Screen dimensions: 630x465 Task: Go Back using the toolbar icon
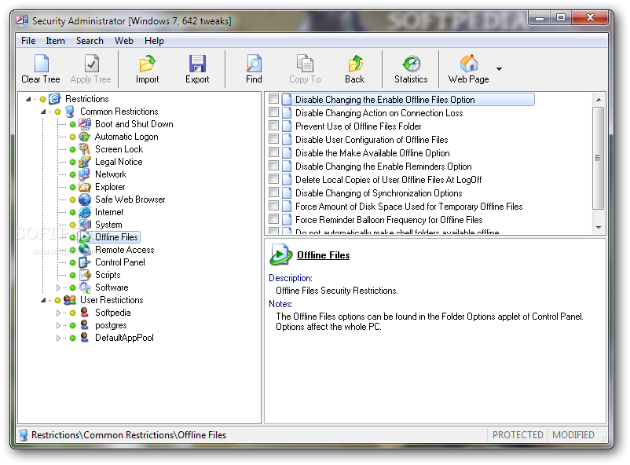[x=355, y=64]
